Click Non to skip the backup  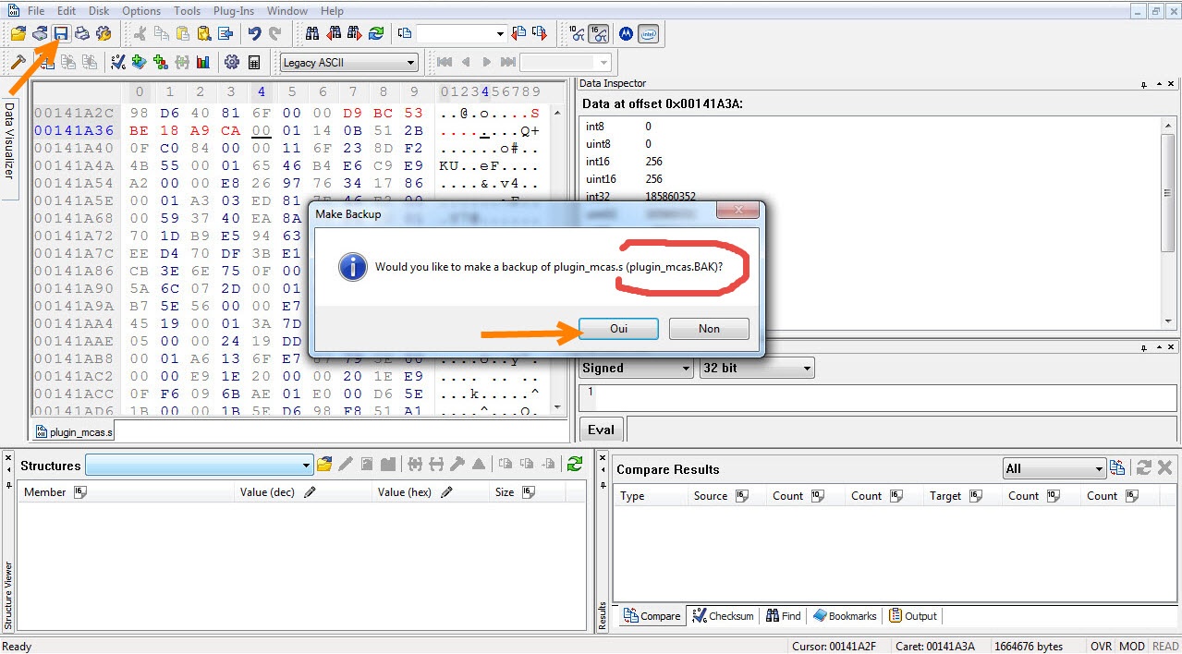click(709, 329)
